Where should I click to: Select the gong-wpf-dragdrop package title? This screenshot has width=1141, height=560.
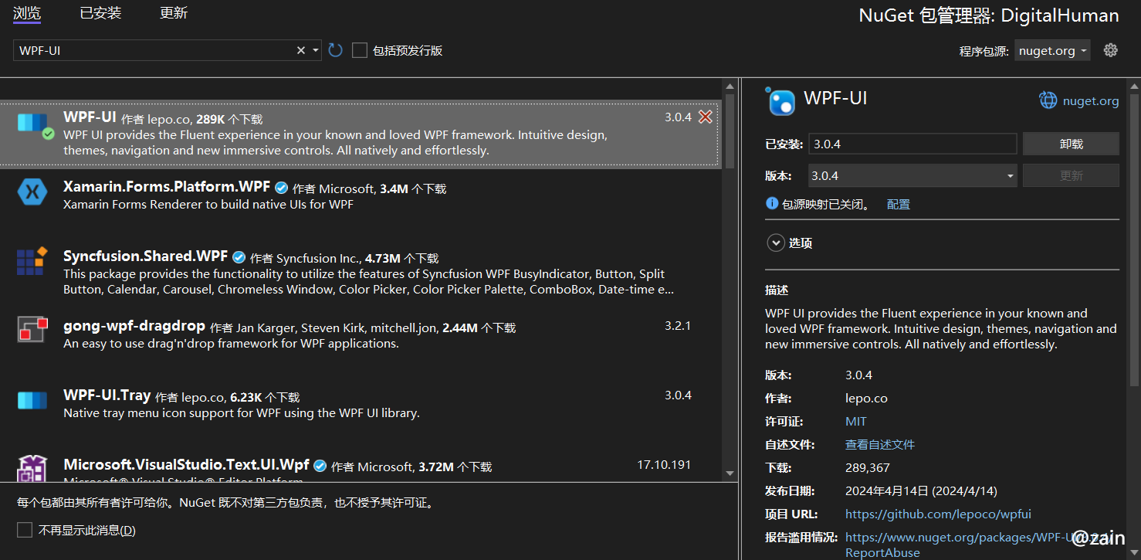click(x=134, y=325)
